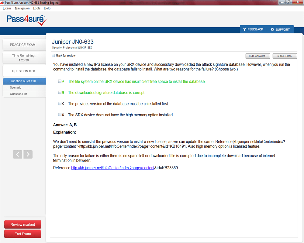Maximize the Testing Engine window
Viewport: 304px width, 243px height.
(x=288, y=2)
